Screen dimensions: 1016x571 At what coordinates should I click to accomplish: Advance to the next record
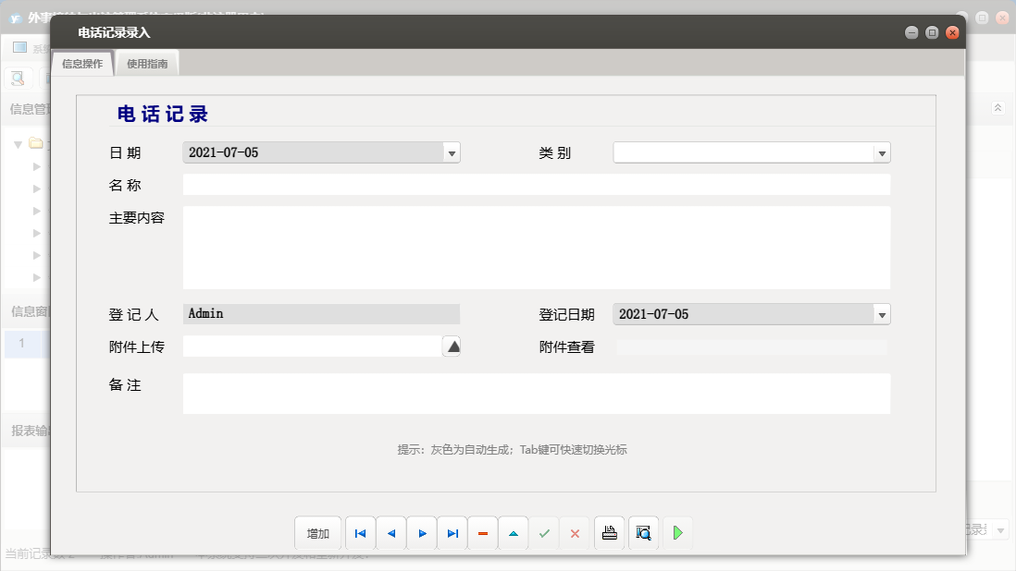(421, 533)
